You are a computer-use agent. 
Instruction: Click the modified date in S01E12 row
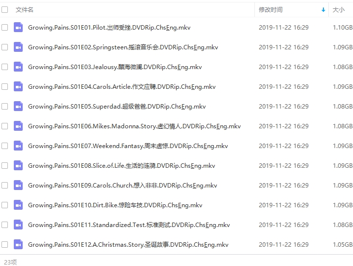click(283, 245)
